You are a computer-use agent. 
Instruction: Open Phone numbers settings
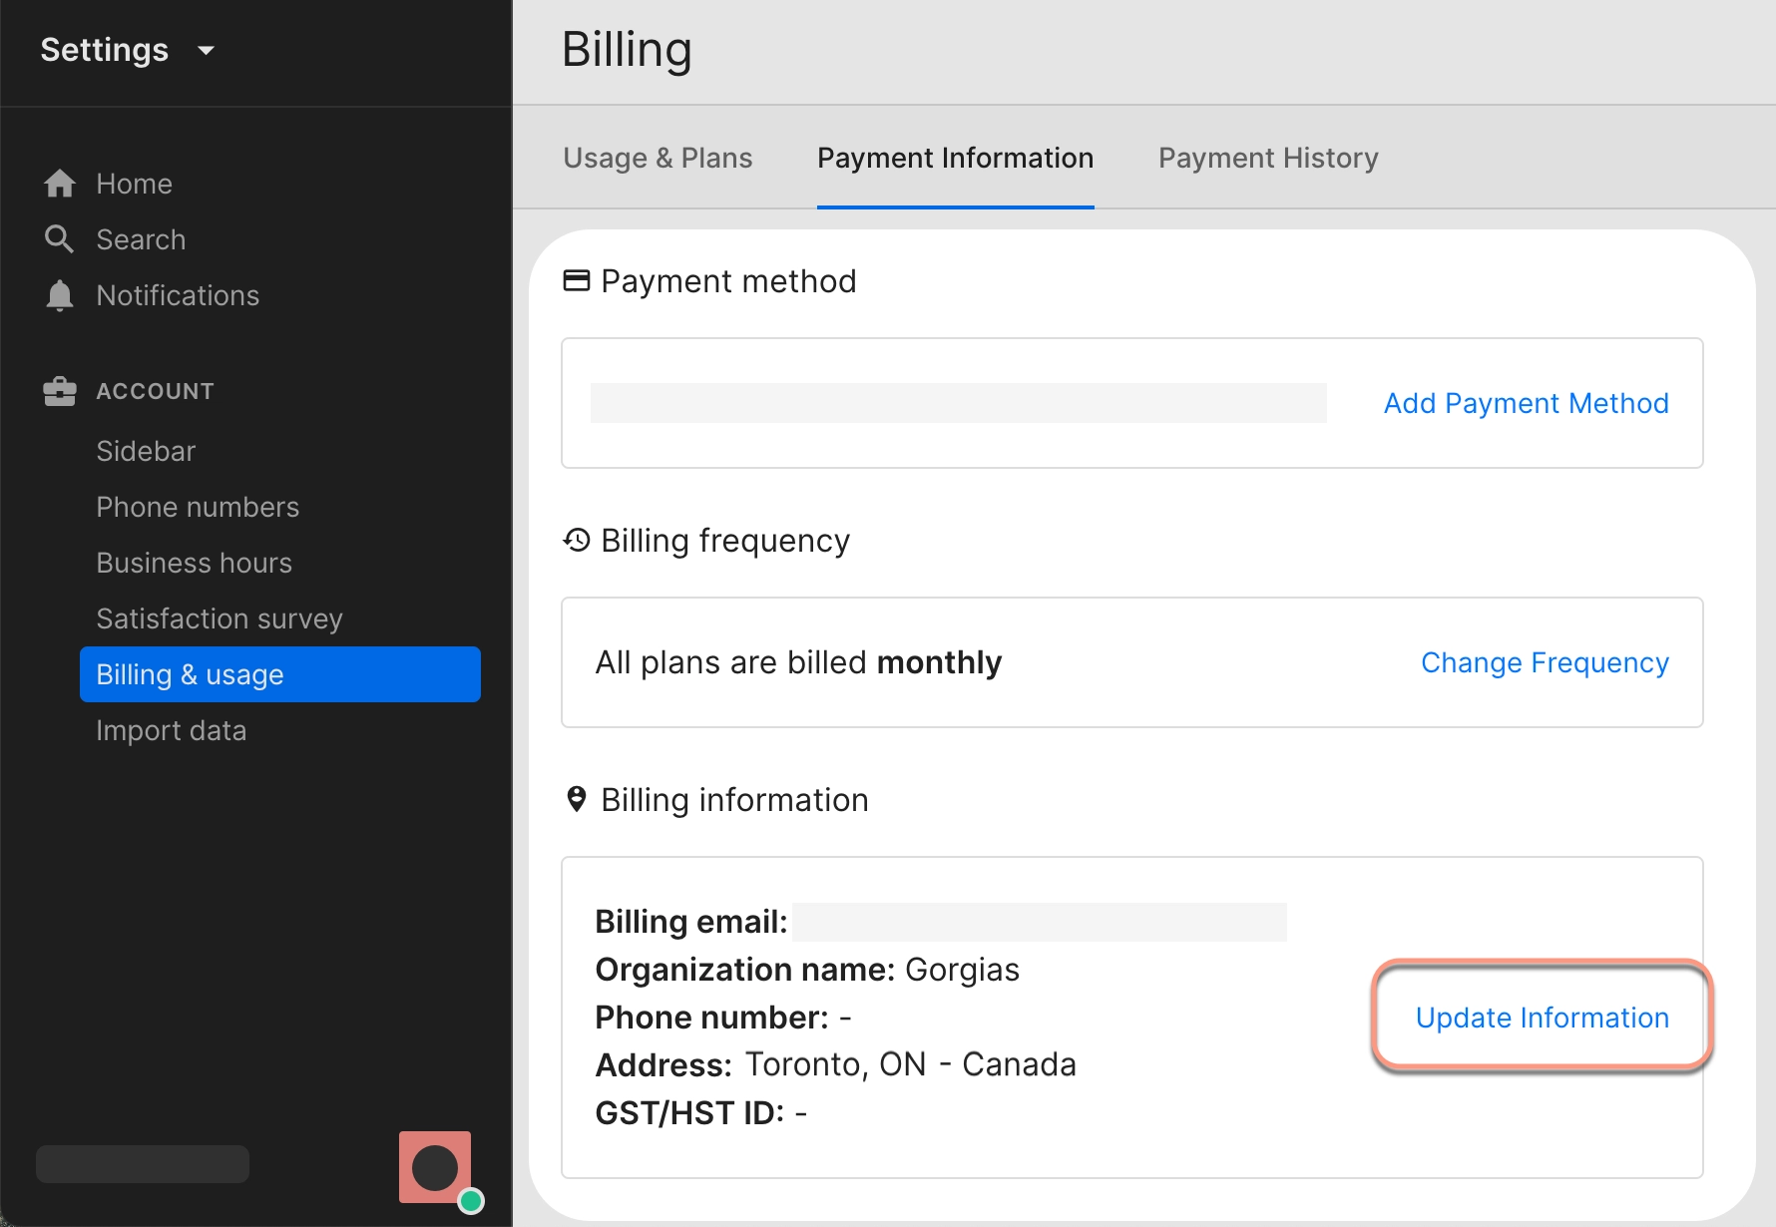tap(197, 507)
